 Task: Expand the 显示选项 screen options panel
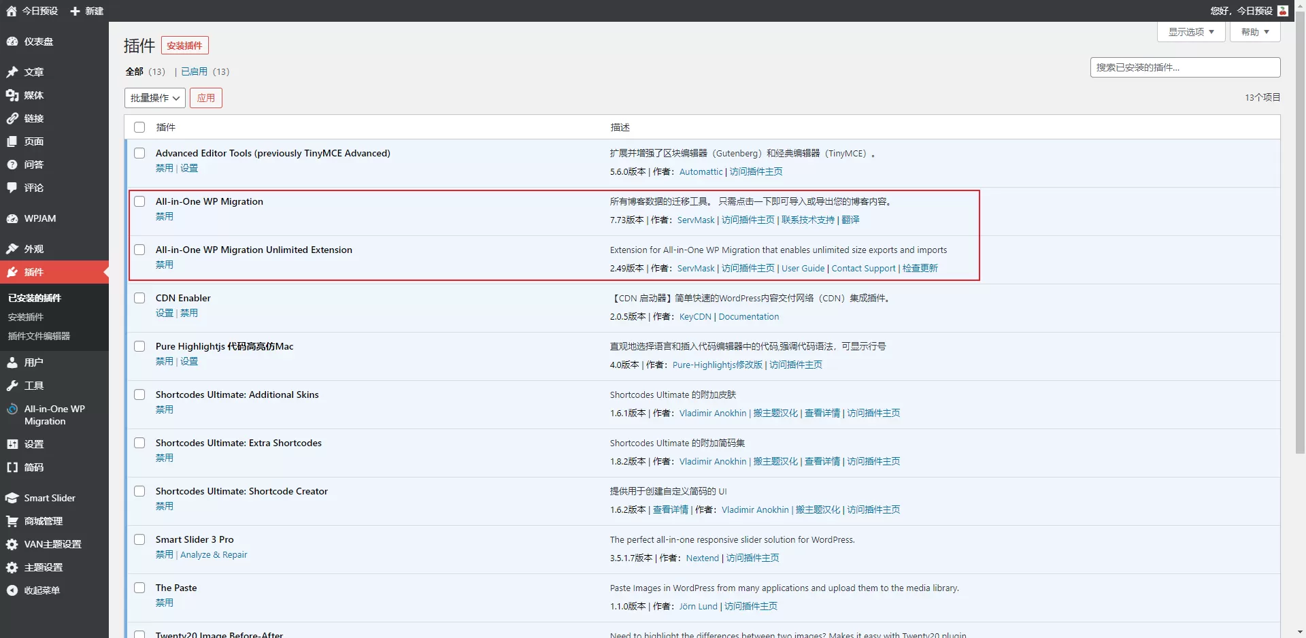pyautogui.click(x=1191, y=32)
